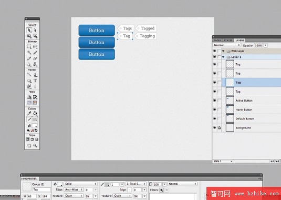Viewport: 281px width, 200px height.
Task: Select the Text tool
Action: pyautogui.click(x=35, y=81)
